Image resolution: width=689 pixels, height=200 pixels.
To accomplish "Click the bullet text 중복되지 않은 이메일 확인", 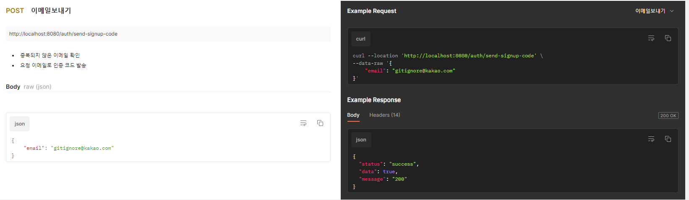I will pyautogui.click(x=50, y=55).
